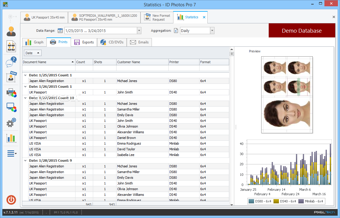Switch to UK Passport 35x45 mm tab

point(44,17)
